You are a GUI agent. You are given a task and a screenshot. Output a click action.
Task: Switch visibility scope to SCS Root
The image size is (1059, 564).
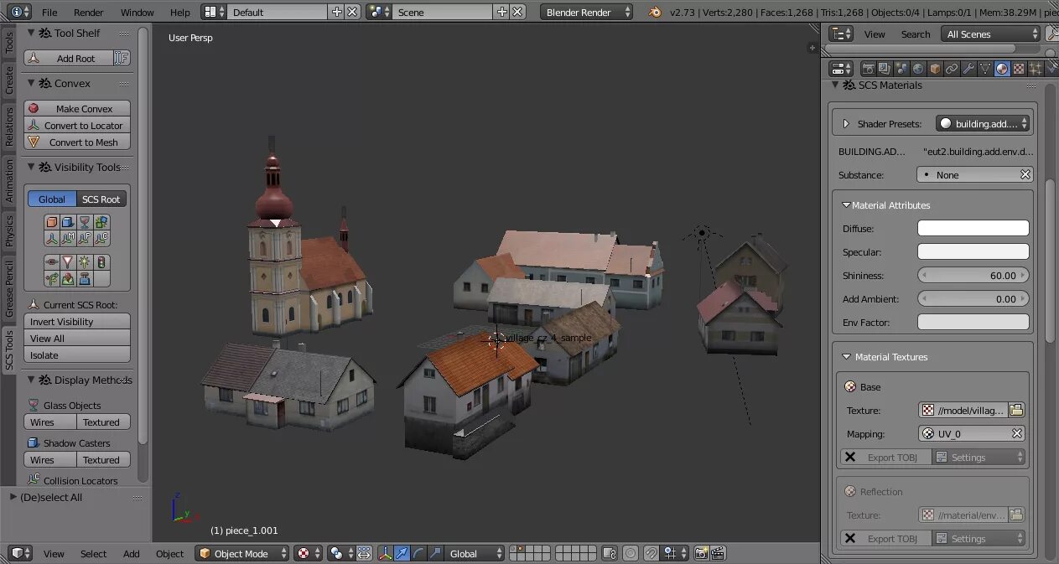(x=101, y=199)
